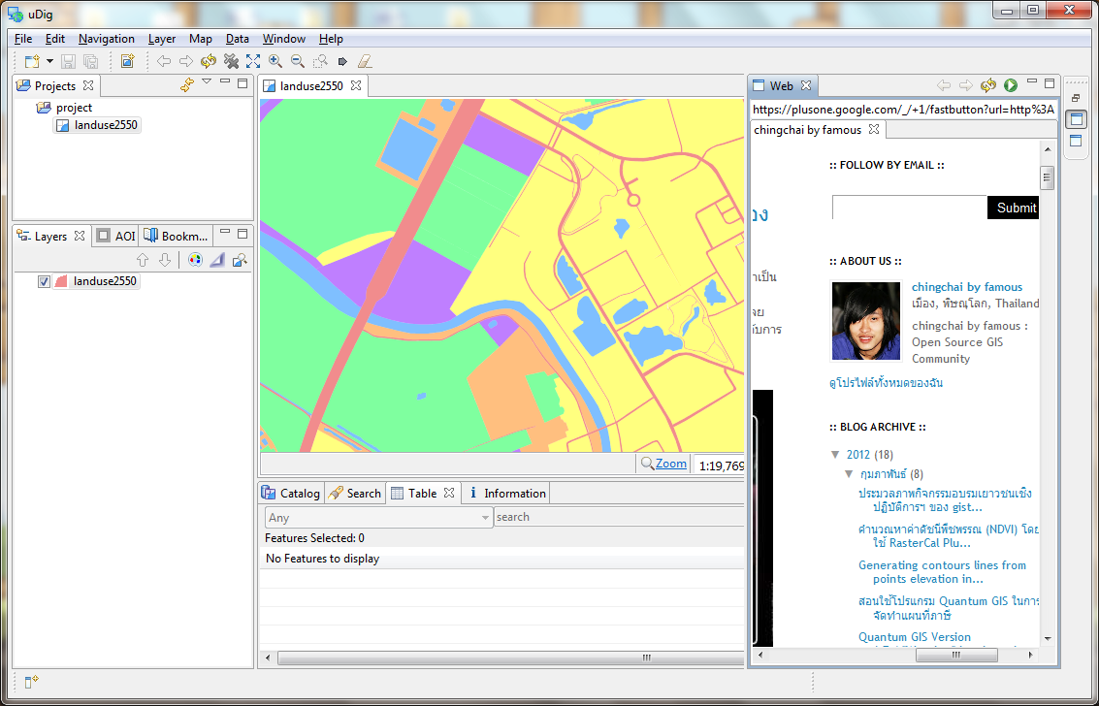Open the new file dropdown arrow

(x=49, y=60)
